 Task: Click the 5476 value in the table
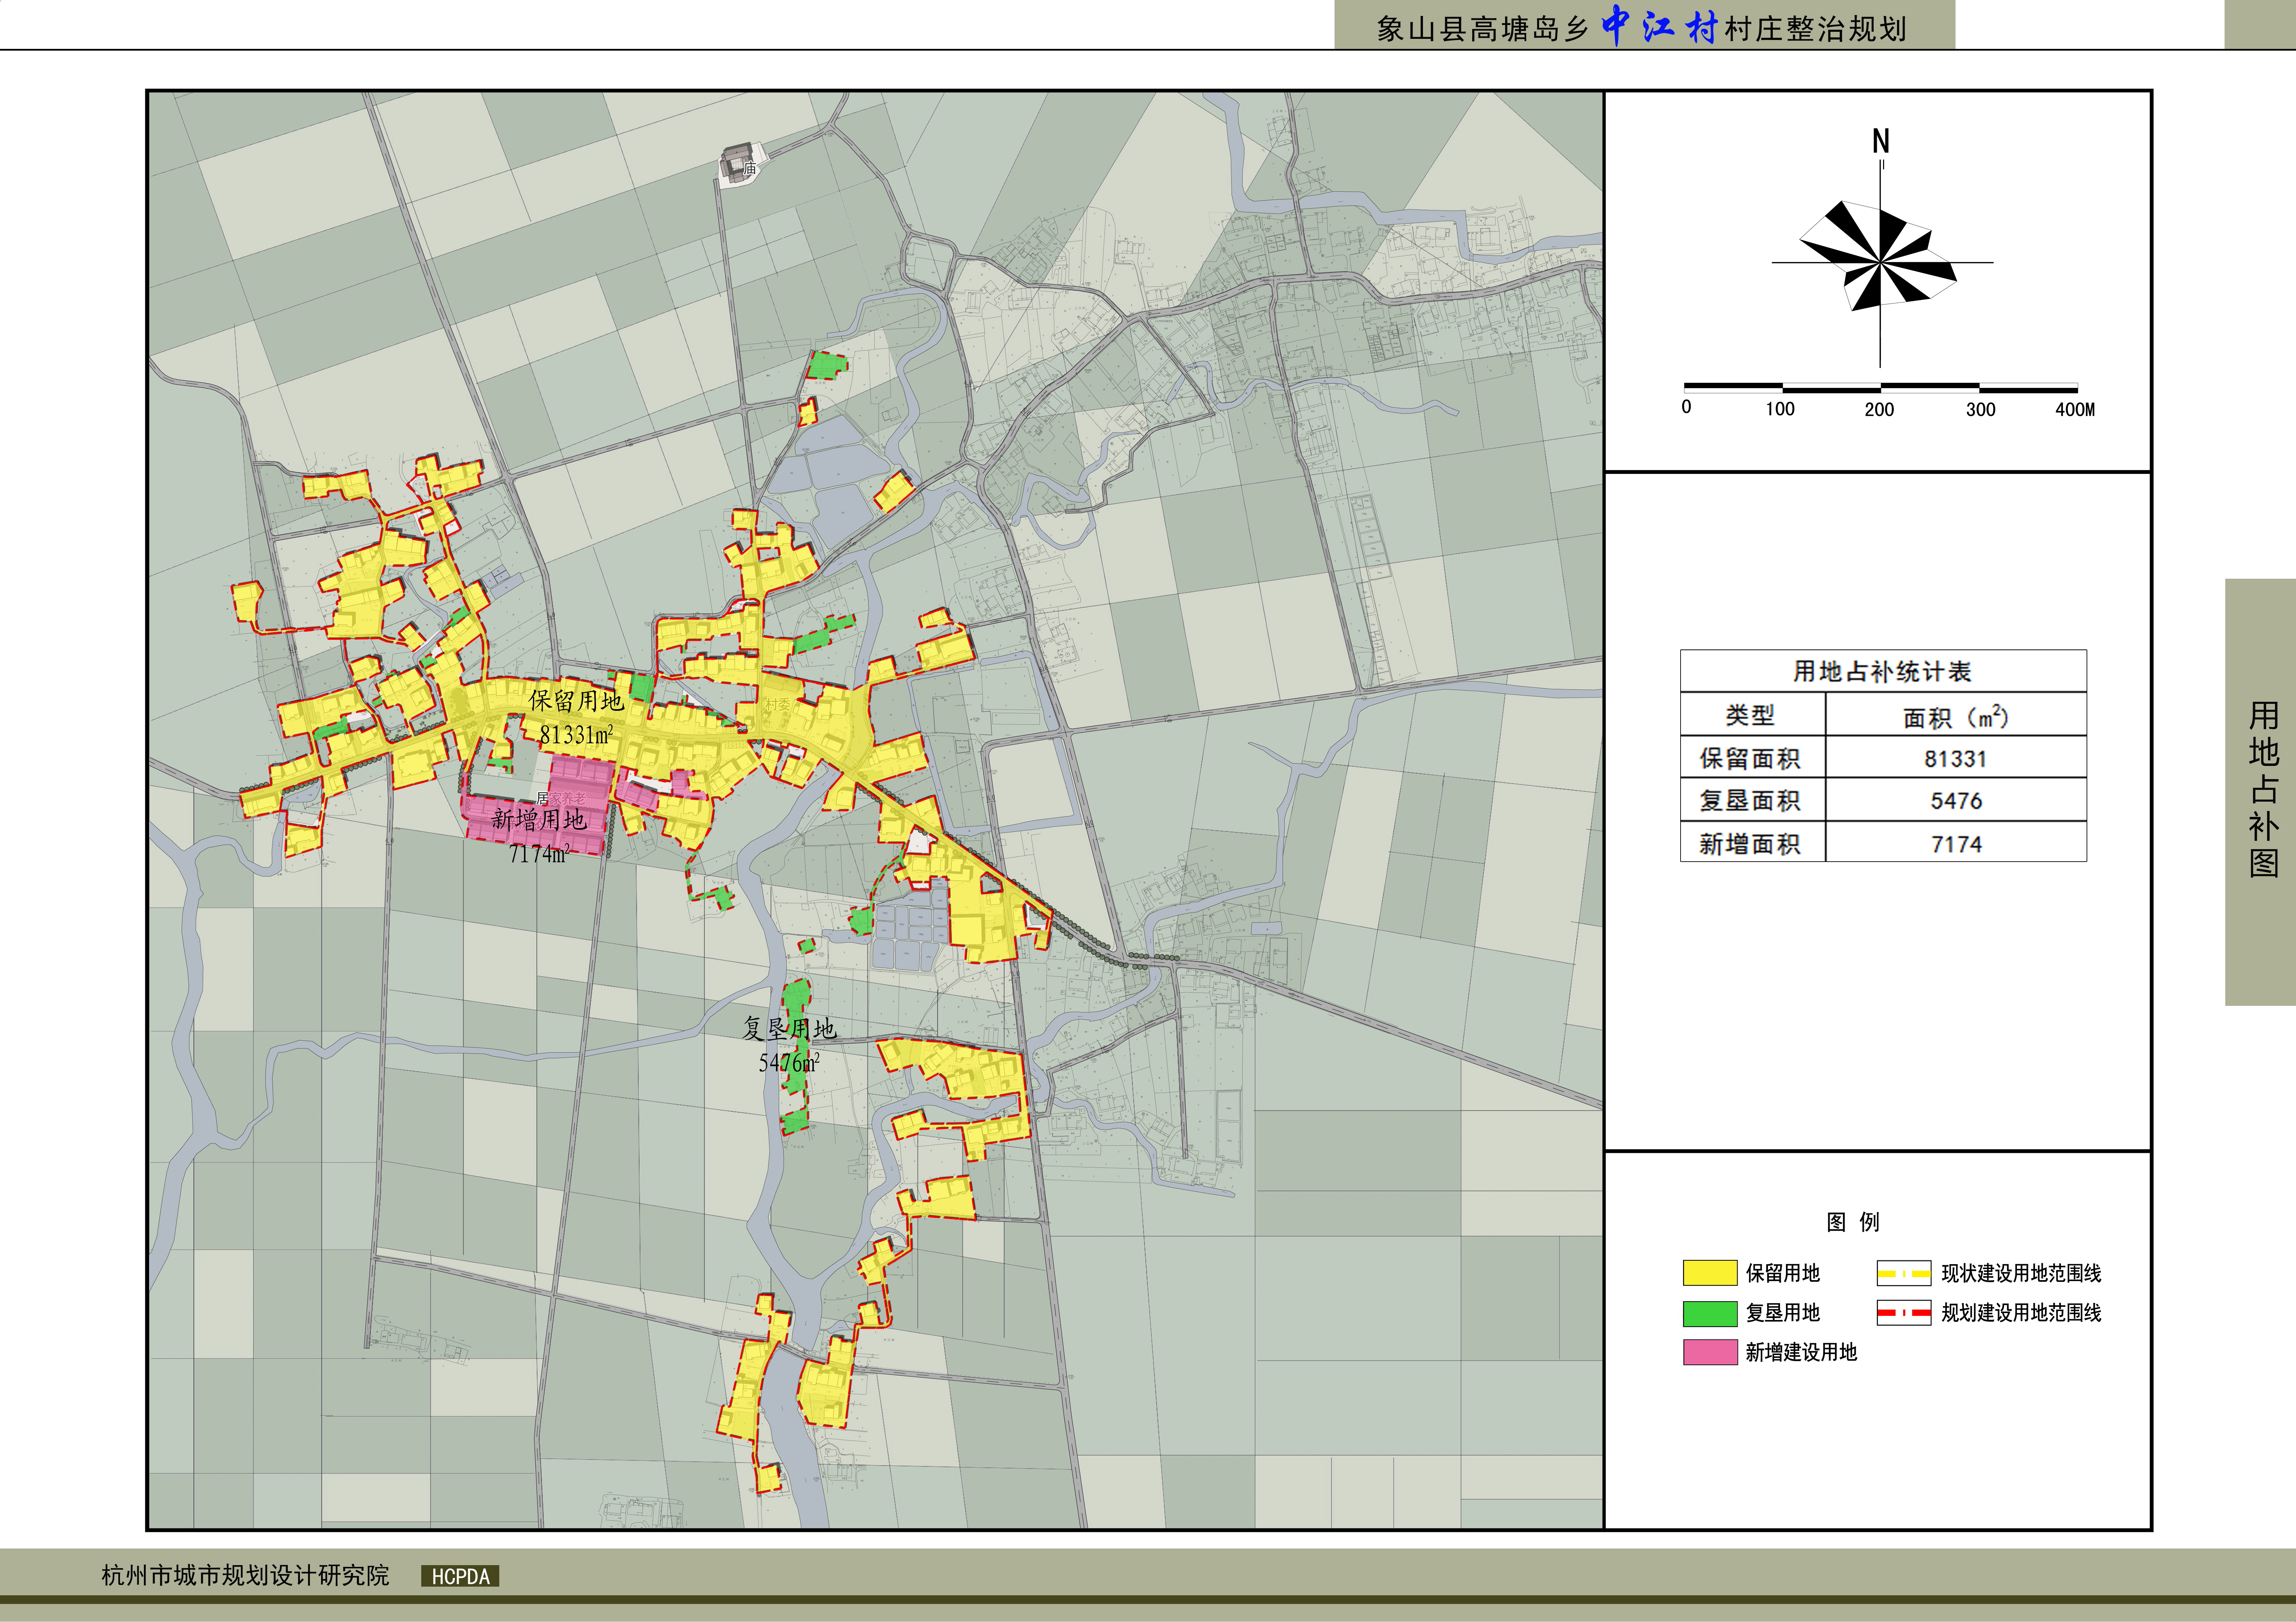(1956, 801)
